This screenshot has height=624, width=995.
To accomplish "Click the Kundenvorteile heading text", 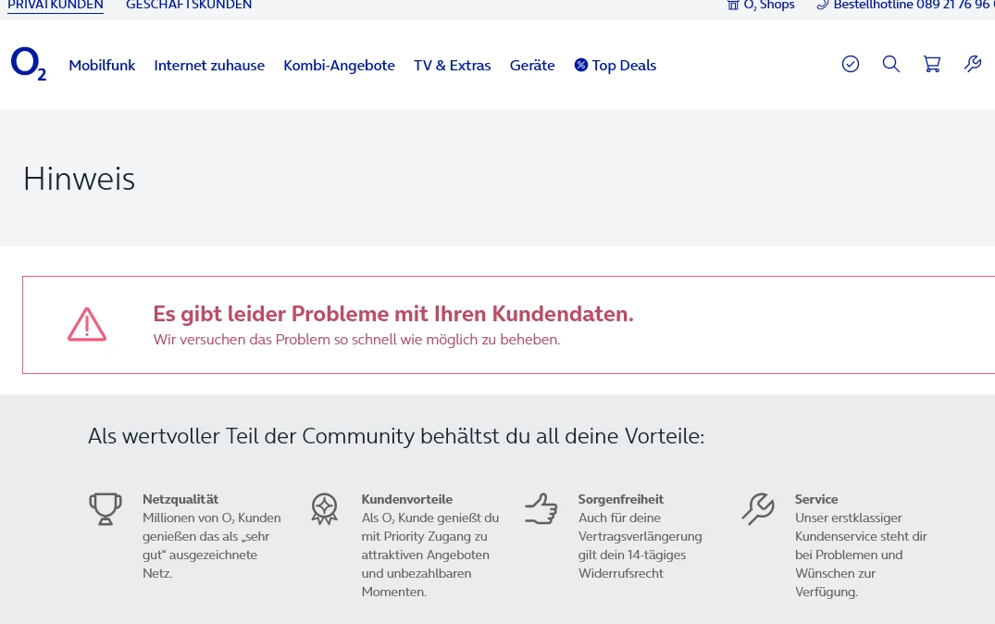I will click(x=406, y=499).
